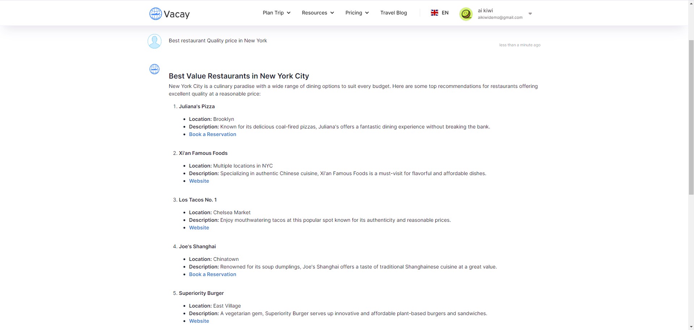Click the Vacay brand name
Screen dimensions: 694x330
[x=177, y=14]
